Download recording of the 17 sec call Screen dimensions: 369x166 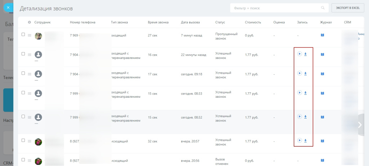tap(306, 74)
